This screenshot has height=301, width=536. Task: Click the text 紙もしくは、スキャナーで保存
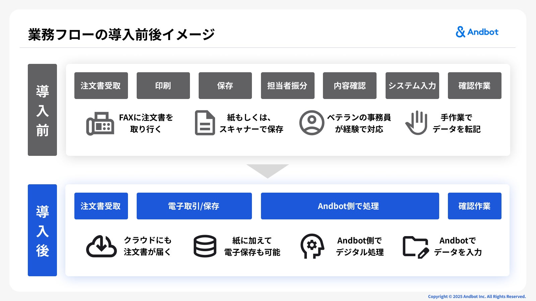[251, 123]
